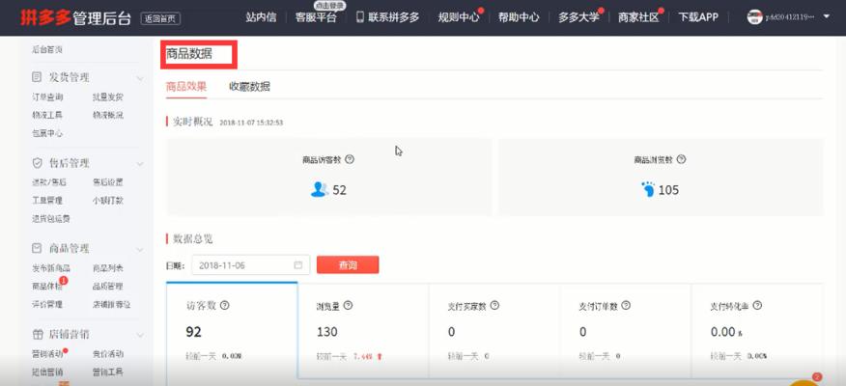The height and width of the screenshot is (386, 846).
Task: Open 小额打款 in the sidebar
Action: click(108, 200)
